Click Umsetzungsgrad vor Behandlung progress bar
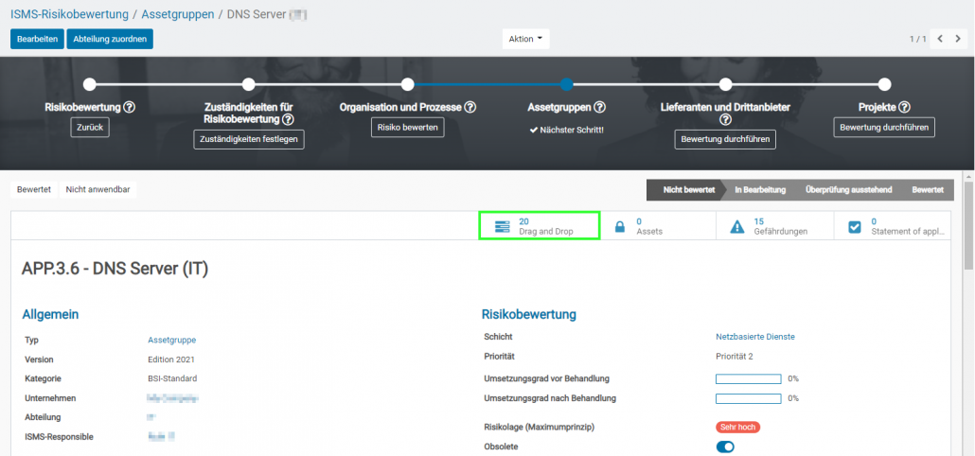 (x=748, y=378)
